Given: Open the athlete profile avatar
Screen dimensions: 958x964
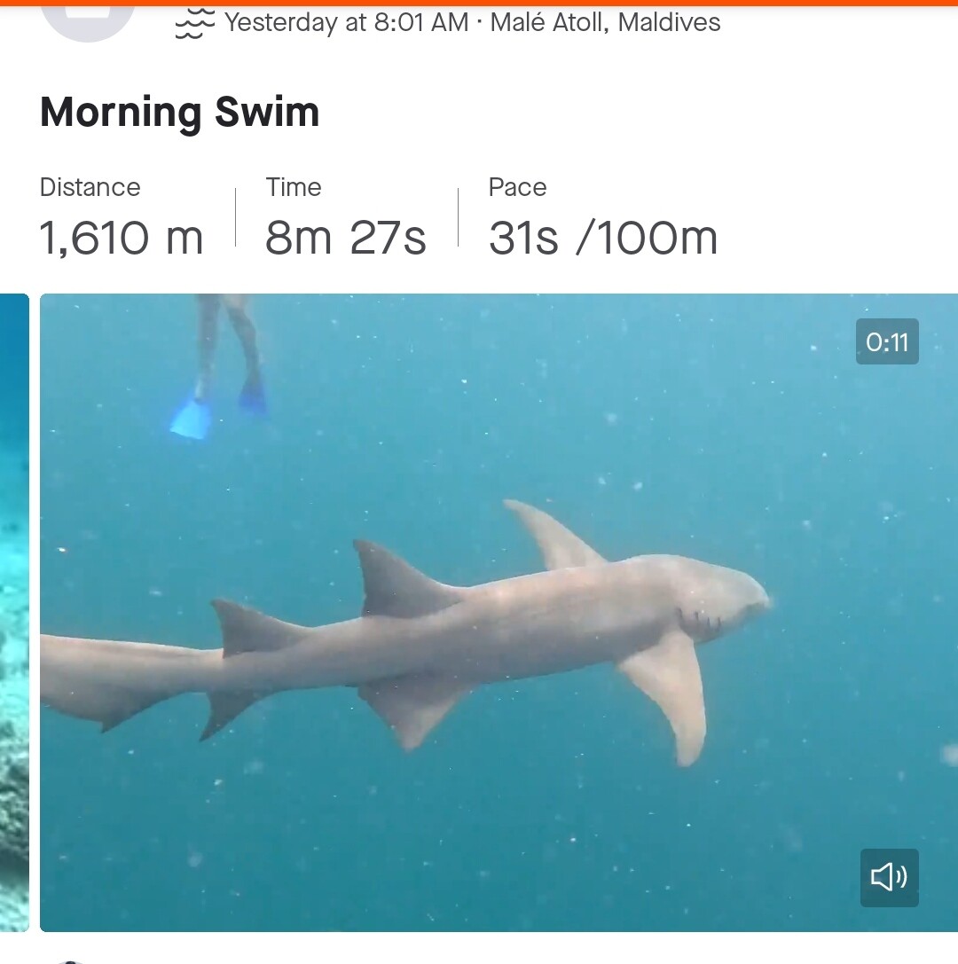Looking at the screenshot, I should pos(87,19).
